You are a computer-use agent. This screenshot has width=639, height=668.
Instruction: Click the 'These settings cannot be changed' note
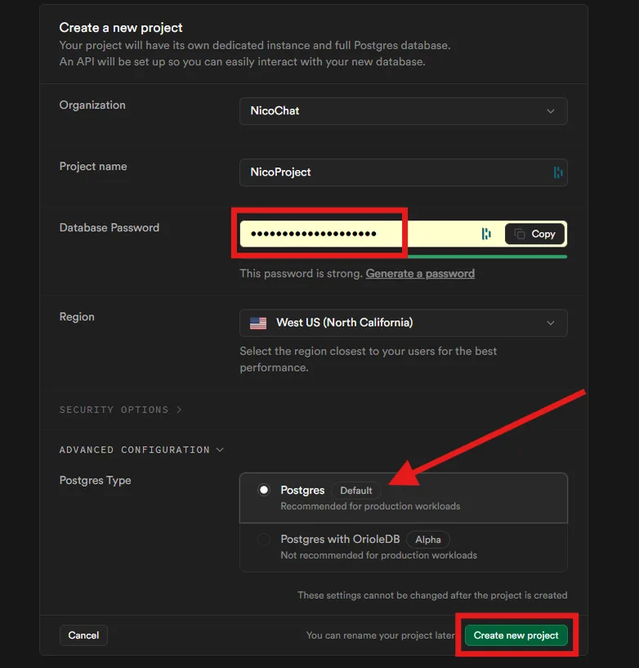click(432, 595)
